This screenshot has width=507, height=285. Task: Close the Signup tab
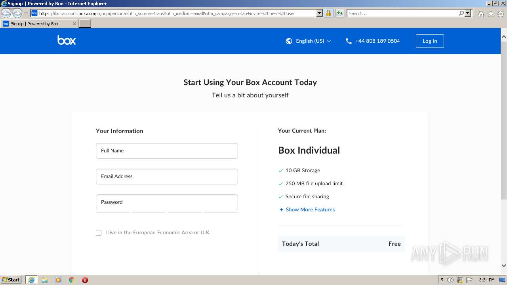pos(74,24)
